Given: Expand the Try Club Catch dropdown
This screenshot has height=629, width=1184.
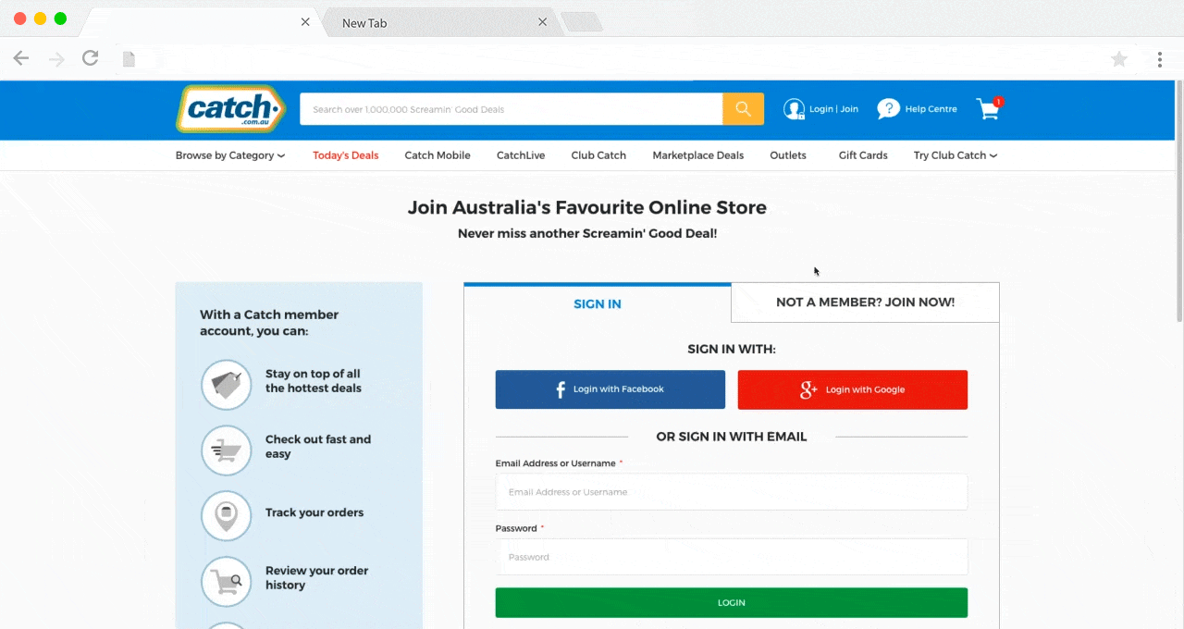Looking at the screenshot, I should (956, 155).
